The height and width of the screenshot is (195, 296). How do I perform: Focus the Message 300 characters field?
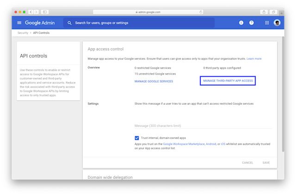click(203, 126)
